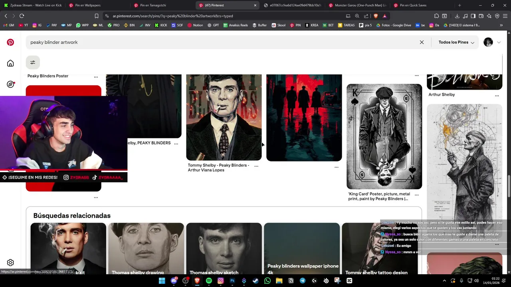
Task: Show hidden system tray icons
Action: tap(445, 281)
